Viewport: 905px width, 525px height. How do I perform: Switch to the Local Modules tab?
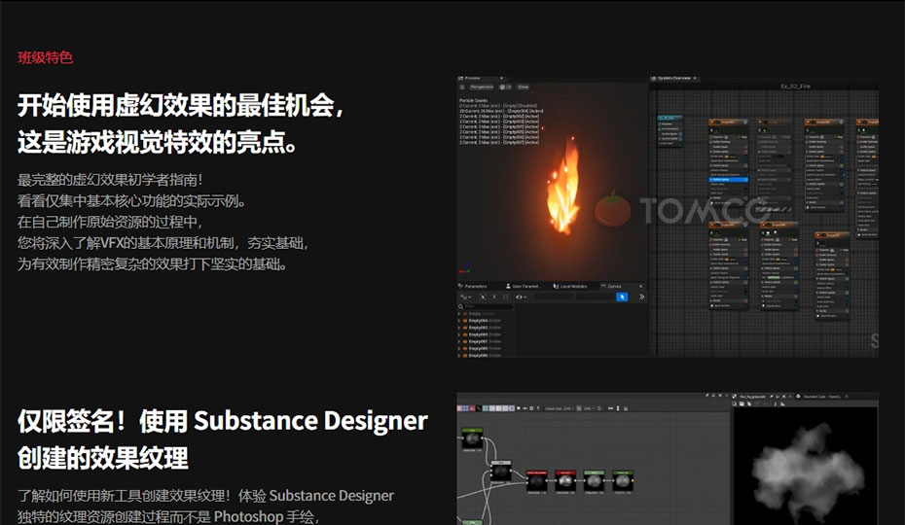(570, 286)
